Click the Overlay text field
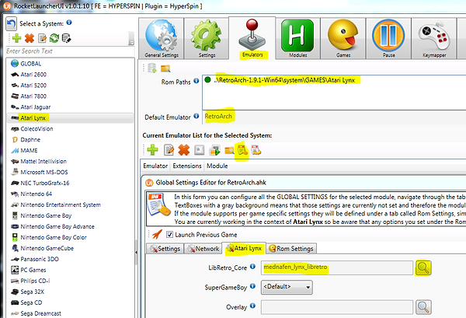The height and width of the screenshot is (318, 466). click(x=337, y=307)
